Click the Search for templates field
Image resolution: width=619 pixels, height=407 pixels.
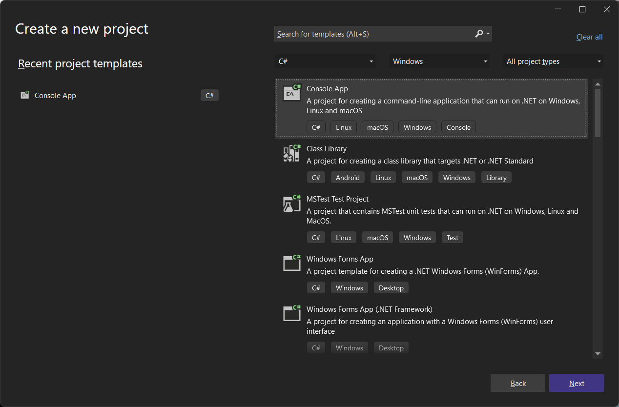coord(373,34)
